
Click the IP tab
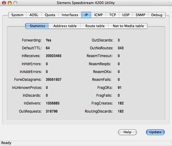click(86, 15)
